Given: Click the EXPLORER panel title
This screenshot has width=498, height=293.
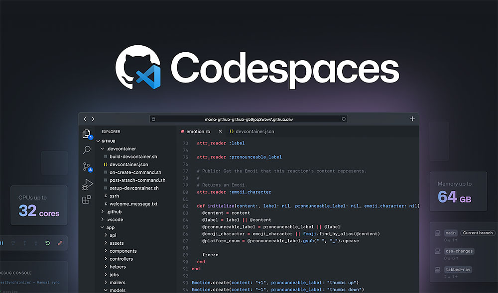Looking at the screenshot, I should (x=111, y=132).
